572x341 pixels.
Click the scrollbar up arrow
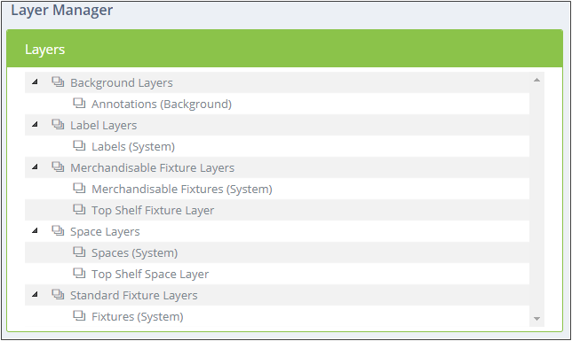tap(536, 80)
